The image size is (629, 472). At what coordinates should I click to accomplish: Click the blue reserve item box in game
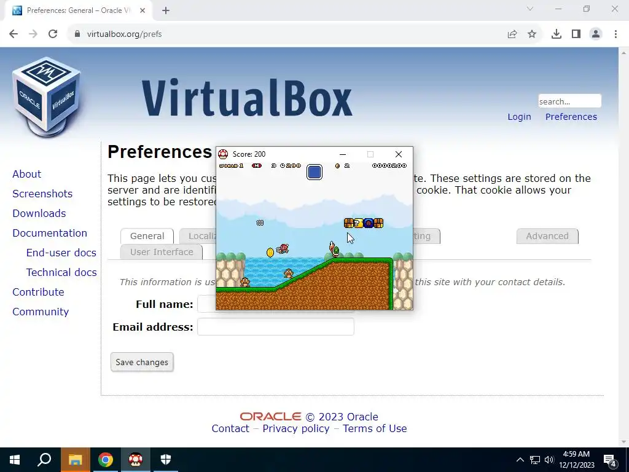[314, 172]
